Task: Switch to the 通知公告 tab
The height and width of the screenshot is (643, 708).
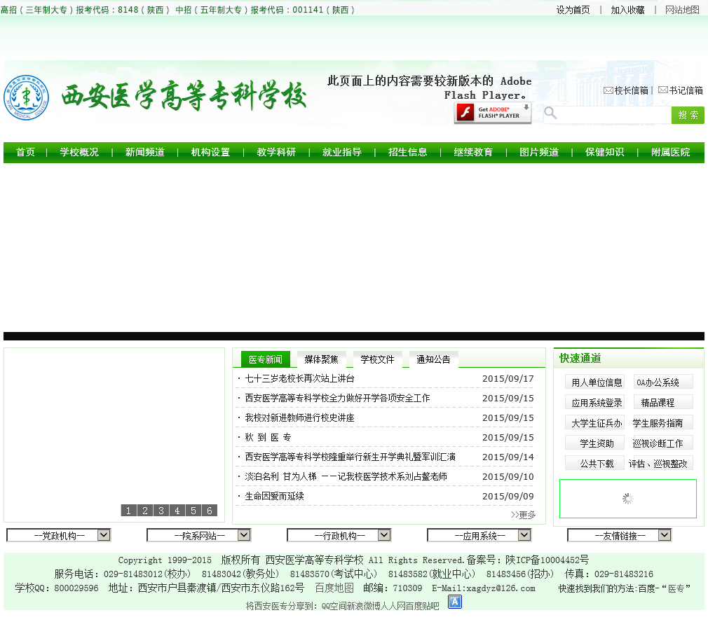Action: point(433,359)
